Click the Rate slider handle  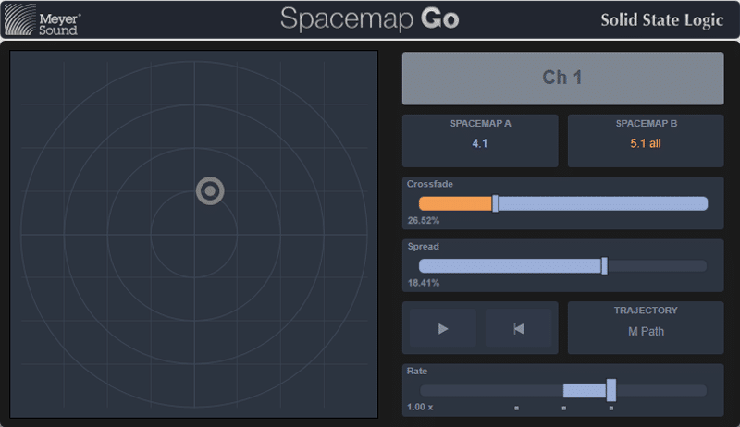(x=610, y=390)
